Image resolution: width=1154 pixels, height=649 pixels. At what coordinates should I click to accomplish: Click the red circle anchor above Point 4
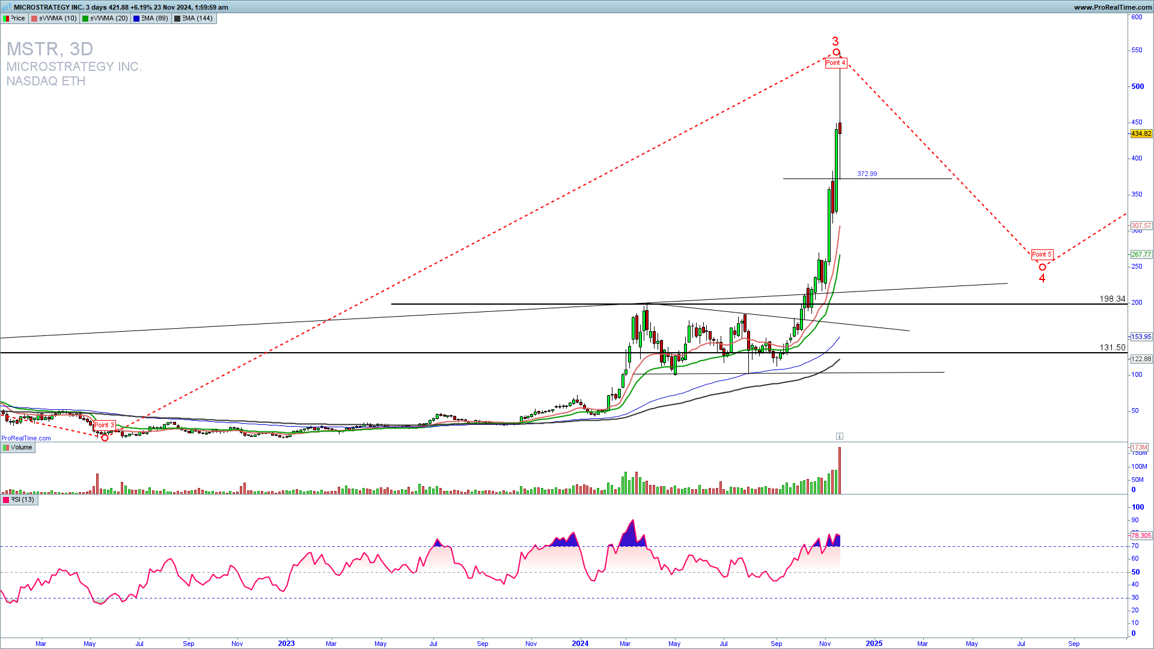click(836, 52)
